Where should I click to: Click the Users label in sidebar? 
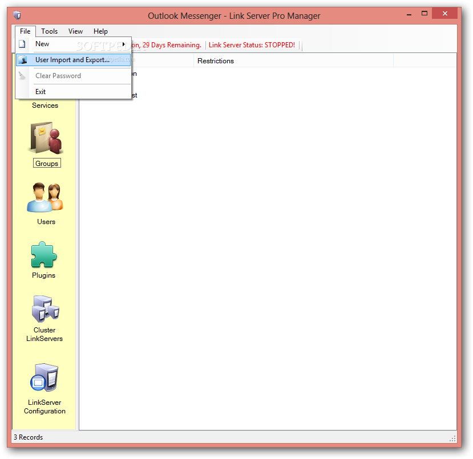pos(46,222)
